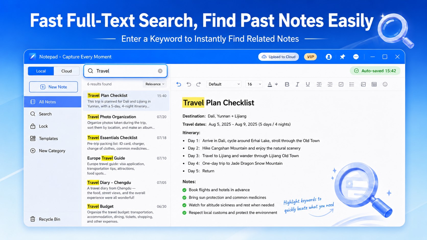Undo with the gray undo arrow
427x240 pixels.
click(x=189, y=84)
